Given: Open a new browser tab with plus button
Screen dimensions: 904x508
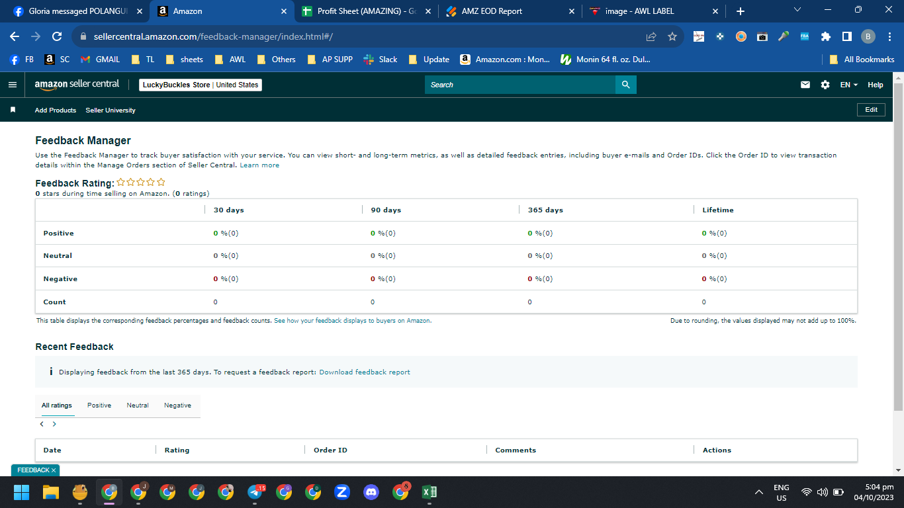Looking at the screenshot, I should [741, 11].
